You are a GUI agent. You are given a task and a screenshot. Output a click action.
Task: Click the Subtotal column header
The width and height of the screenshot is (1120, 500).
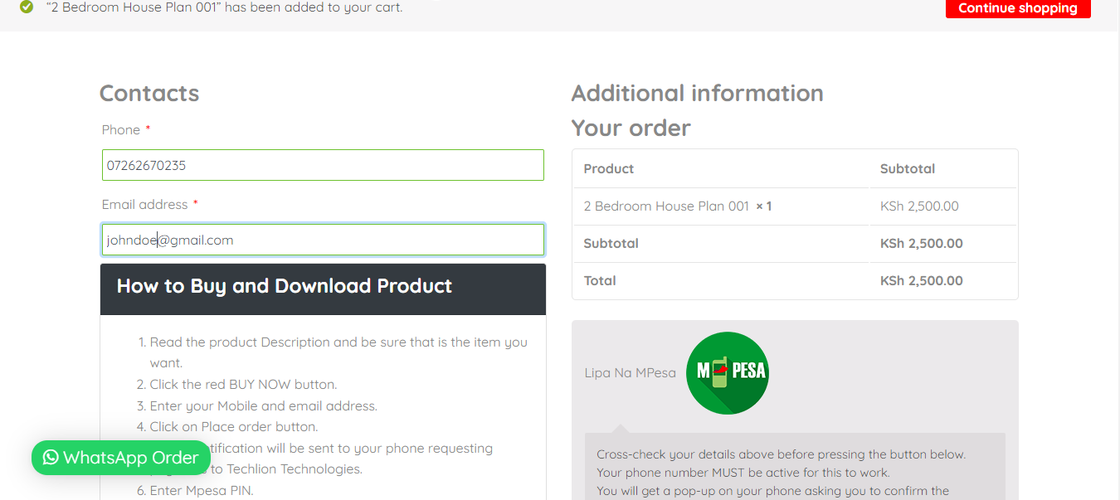point(908,168)
